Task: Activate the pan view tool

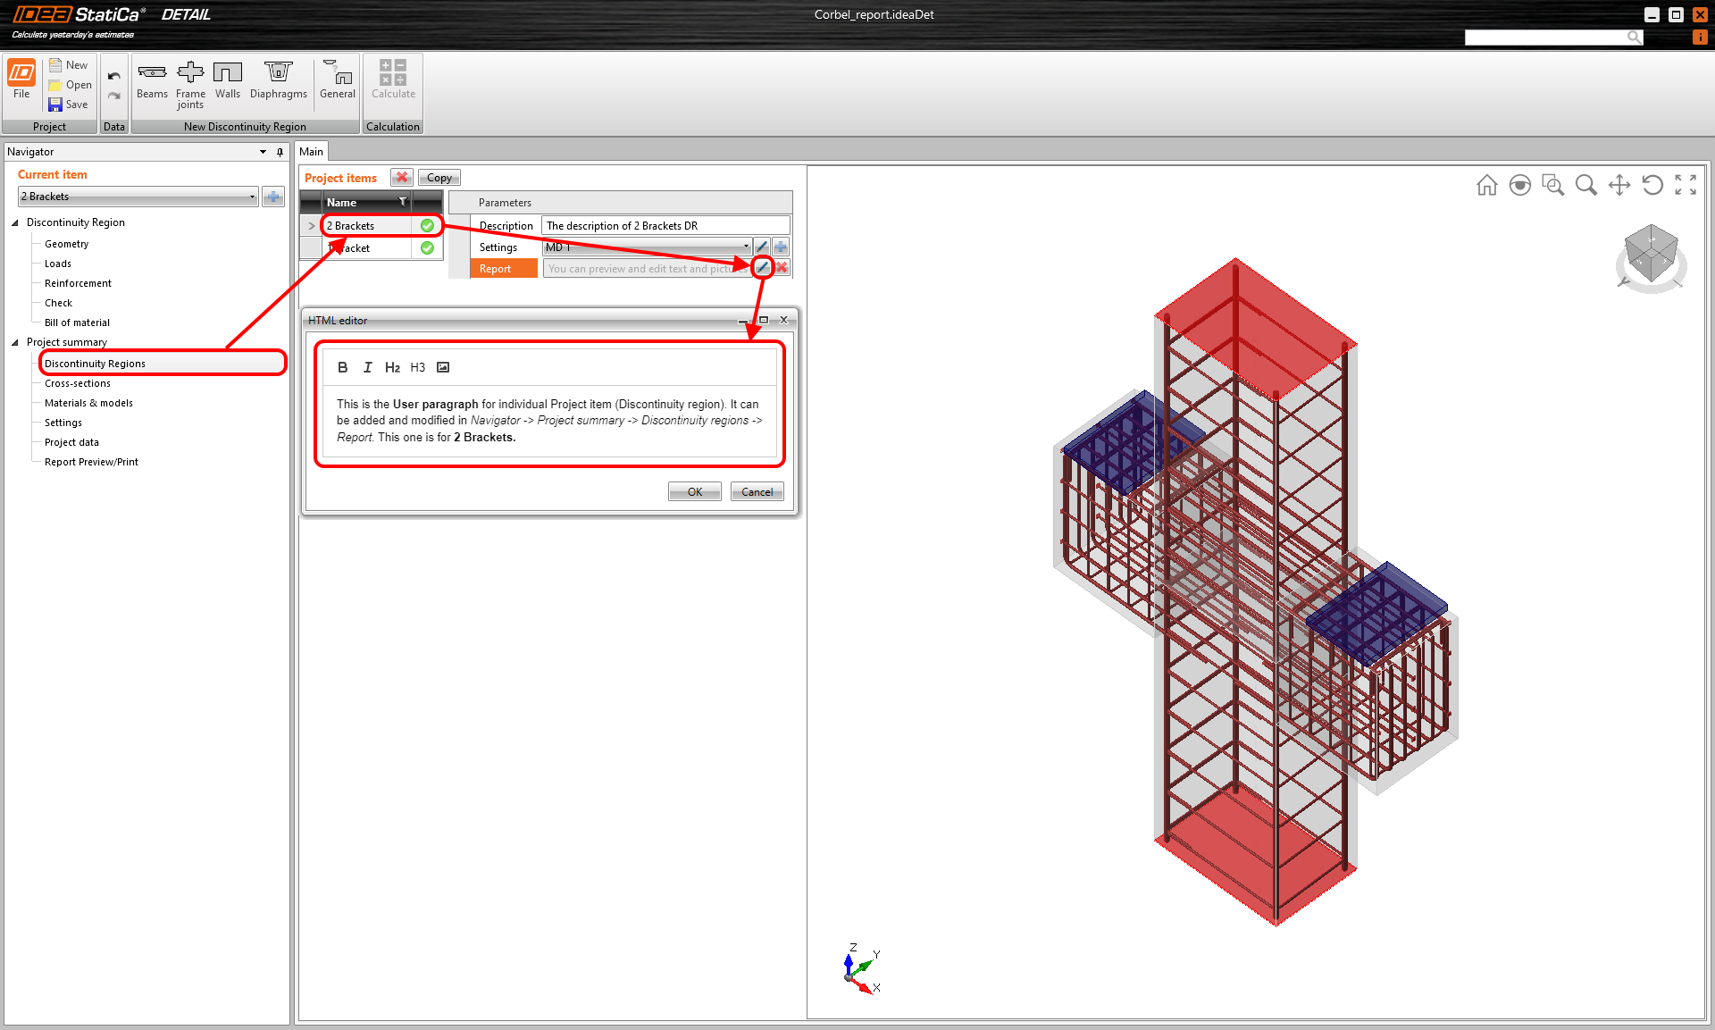Action: pos(1619,185)
